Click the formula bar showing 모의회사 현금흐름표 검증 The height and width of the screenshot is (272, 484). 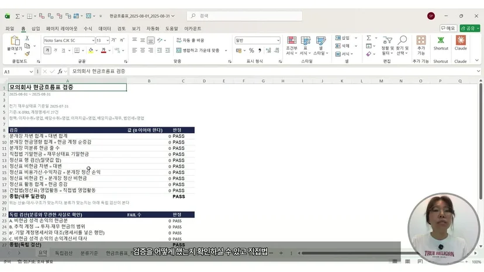273,72
